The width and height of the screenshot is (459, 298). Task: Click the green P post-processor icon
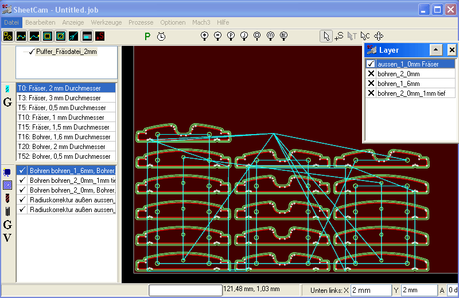[147, 36]
